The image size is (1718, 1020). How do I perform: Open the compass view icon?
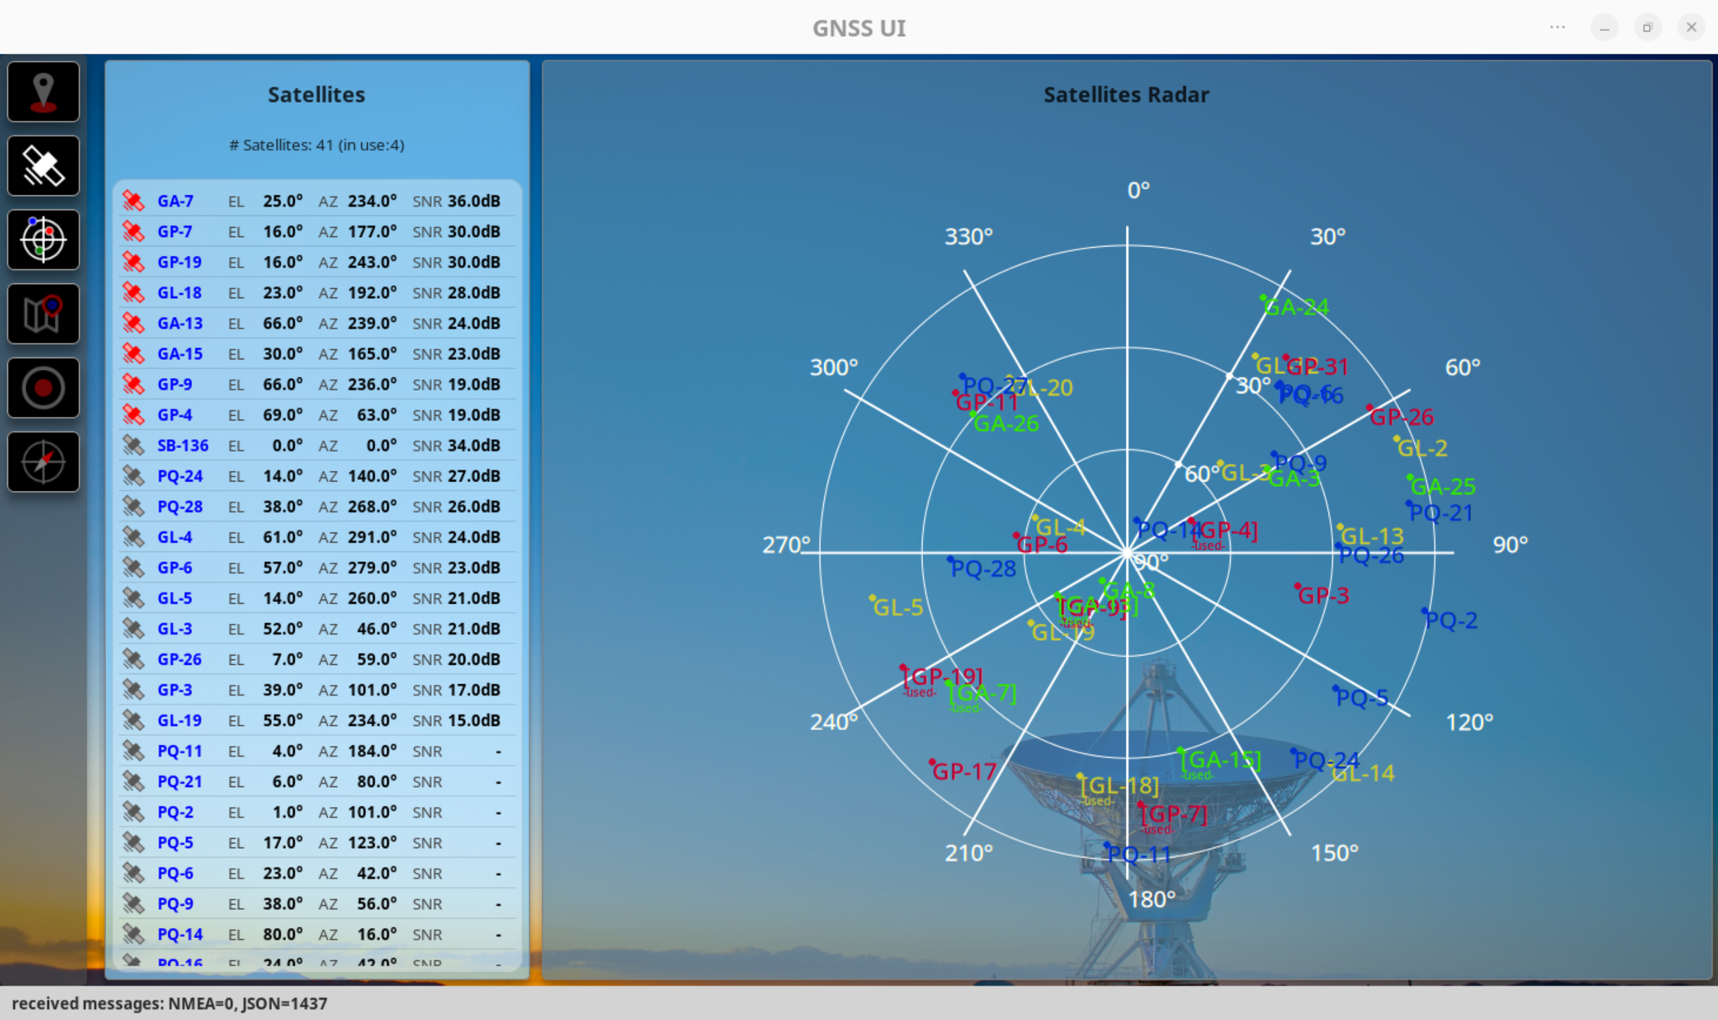43,462
